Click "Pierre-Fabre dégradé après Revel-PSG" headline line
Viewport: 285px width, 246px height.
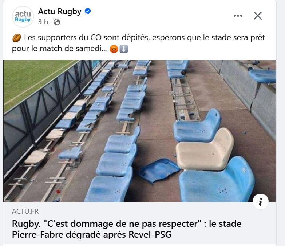click(x=91, y=234)
